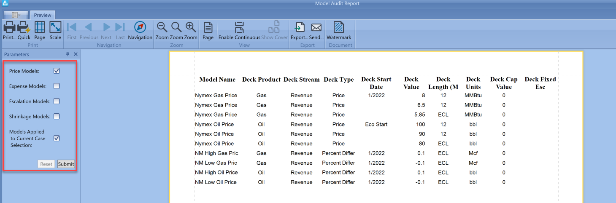The width and height of the screenshot is (616, 203).
Task: Click the Send email icon
Action: (x=316, y=28)
